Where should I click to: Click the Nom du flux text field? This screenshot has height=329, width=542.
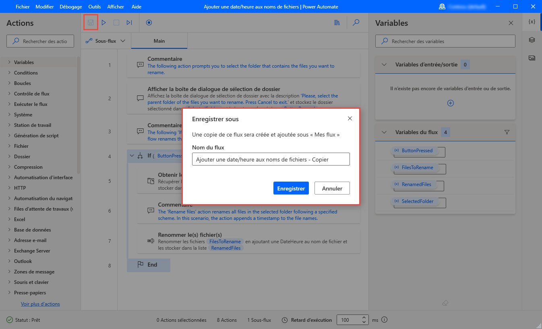(x=271, y=159)
